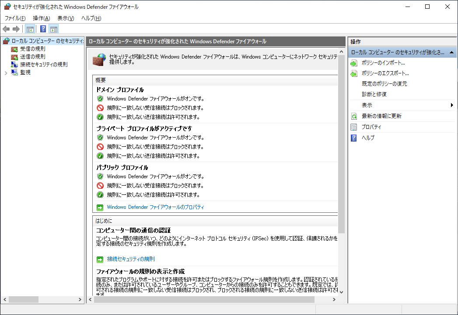Select 監視 label in the tree
Screen dimensions: 458x315
coord(25,73)
